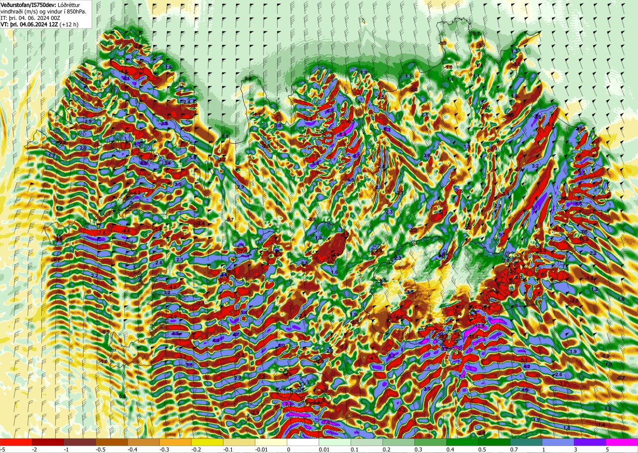638x453 pixels.
Task: Click the legend scale label '-2'
Action: [x=34, y=450]
